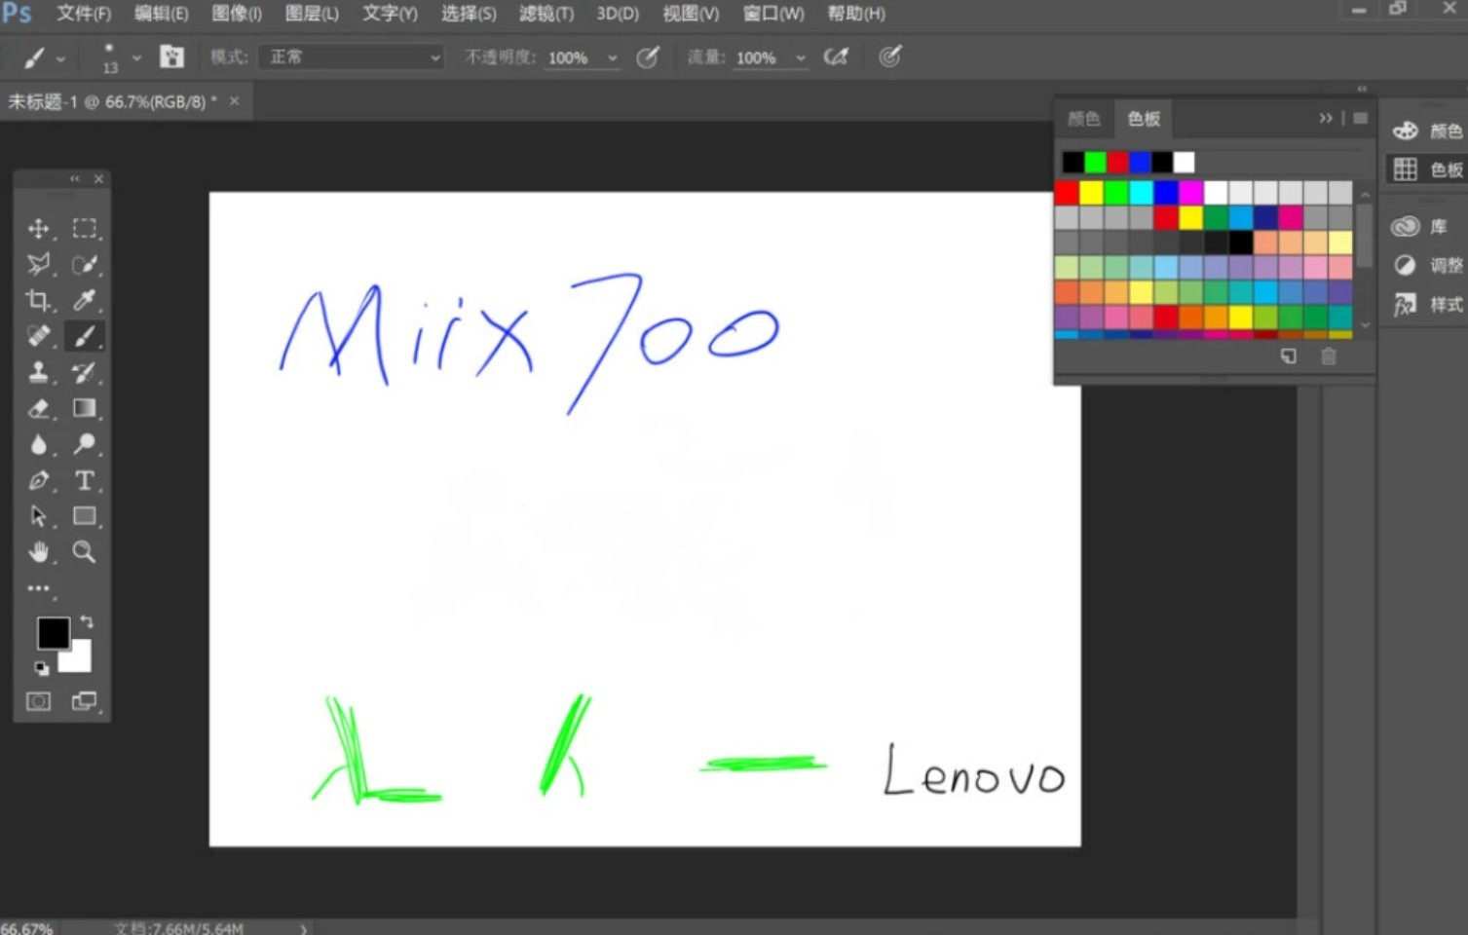Create new swatch from foreground color
The width and height of the screenshot is (1468, 935).
1288,356
